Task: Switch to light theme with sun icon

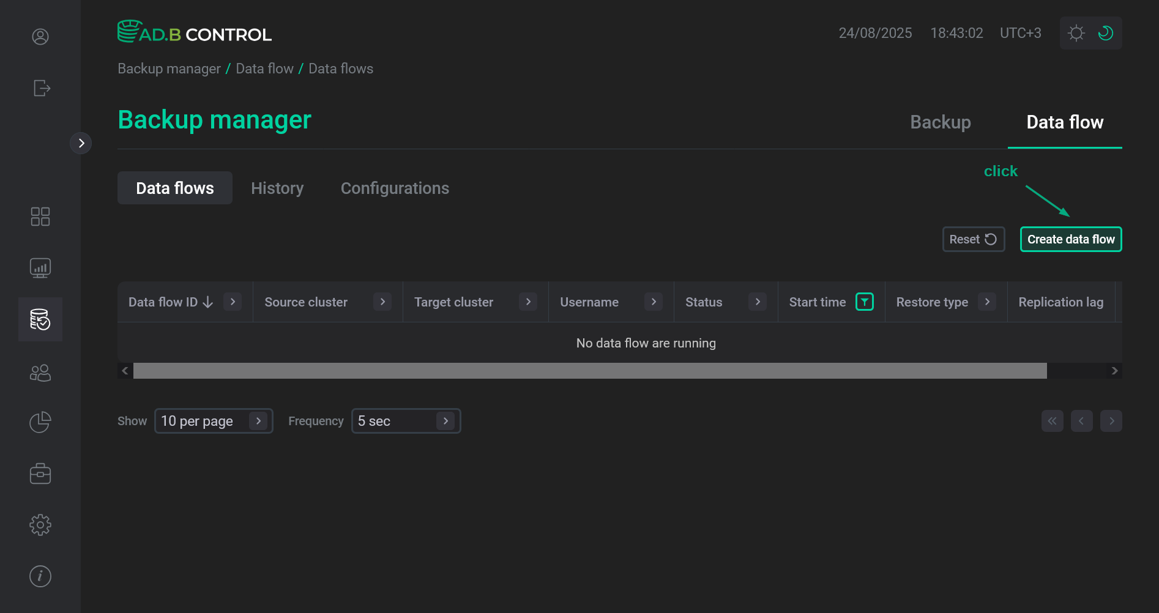Action: pos(1076,33)
